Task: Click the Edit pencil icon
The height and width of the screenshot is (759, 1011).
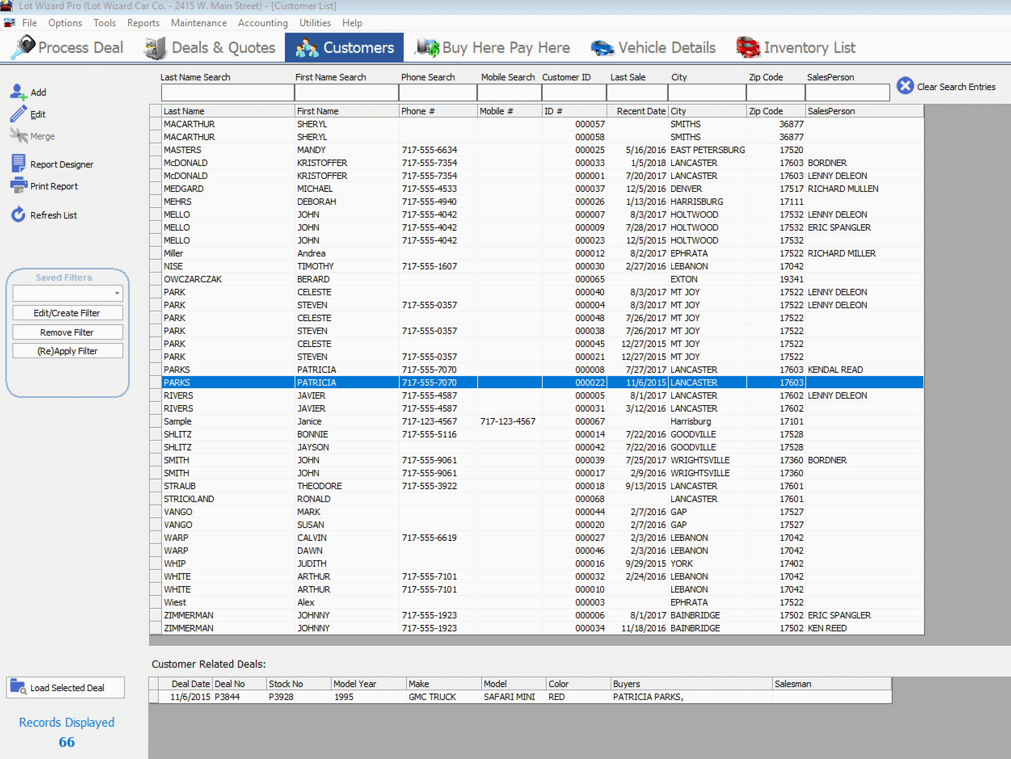Action: click(x=18, y=114)
